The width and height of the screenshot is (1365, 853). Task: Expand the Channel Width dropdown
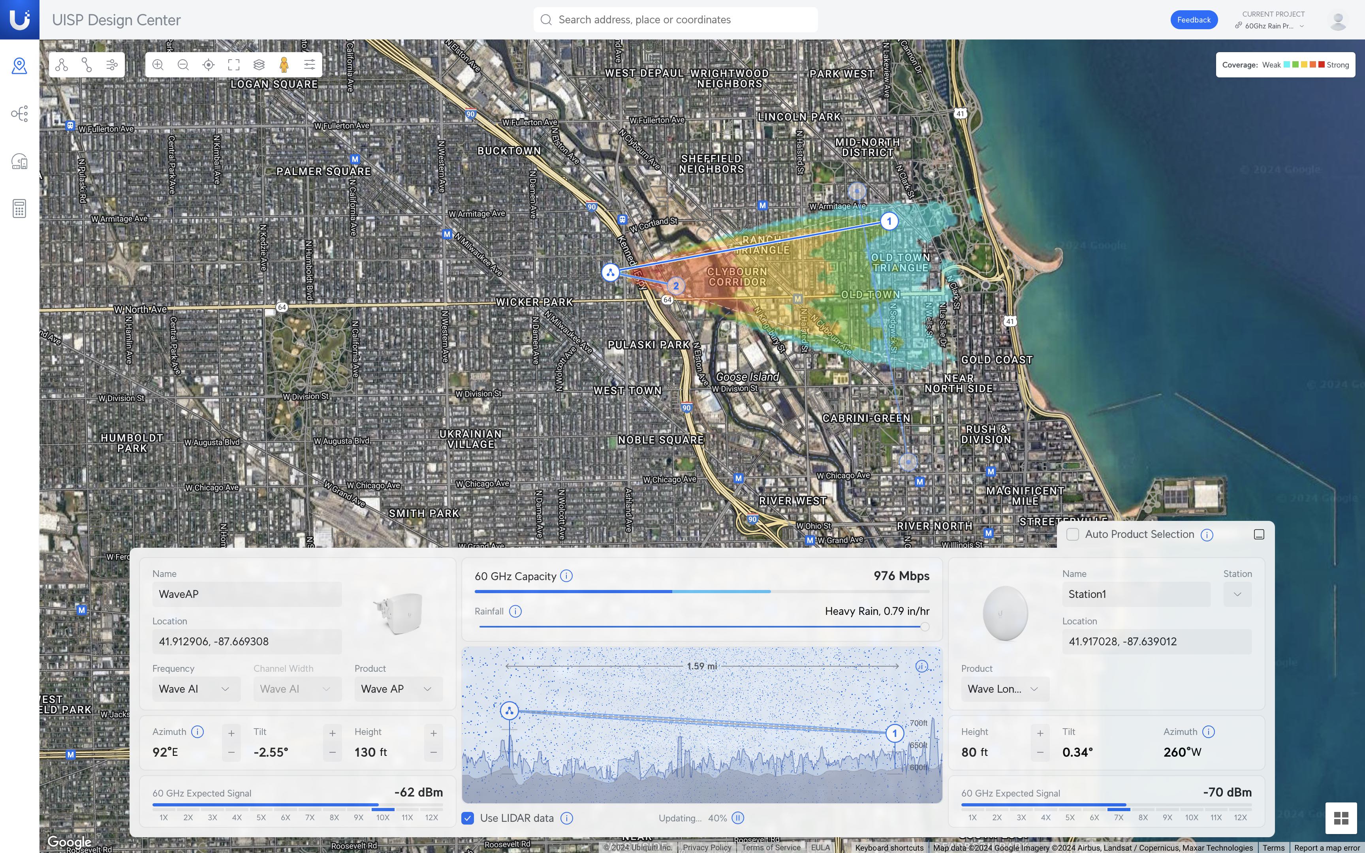click(297, 689)
